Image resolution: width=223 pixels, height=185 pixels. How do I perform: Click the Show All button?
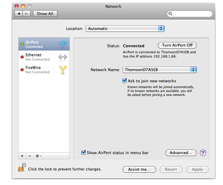(x=45, y=14)
